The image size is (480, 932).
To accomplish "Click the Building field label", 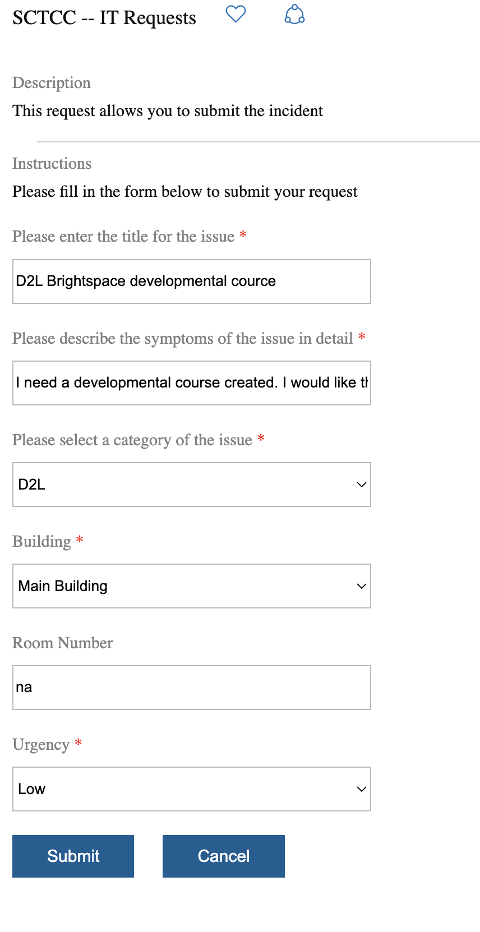I will point(42,542).
